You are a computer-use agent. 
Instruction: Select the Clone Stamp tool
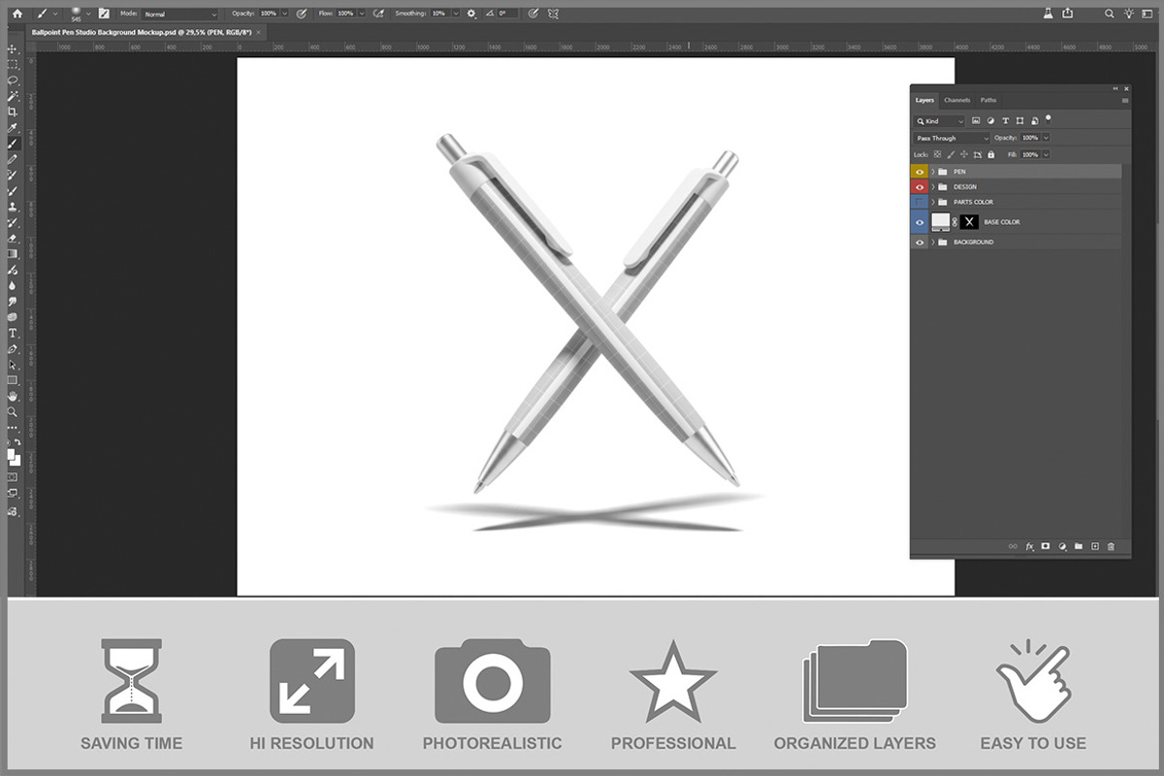[x=13, y=207]
